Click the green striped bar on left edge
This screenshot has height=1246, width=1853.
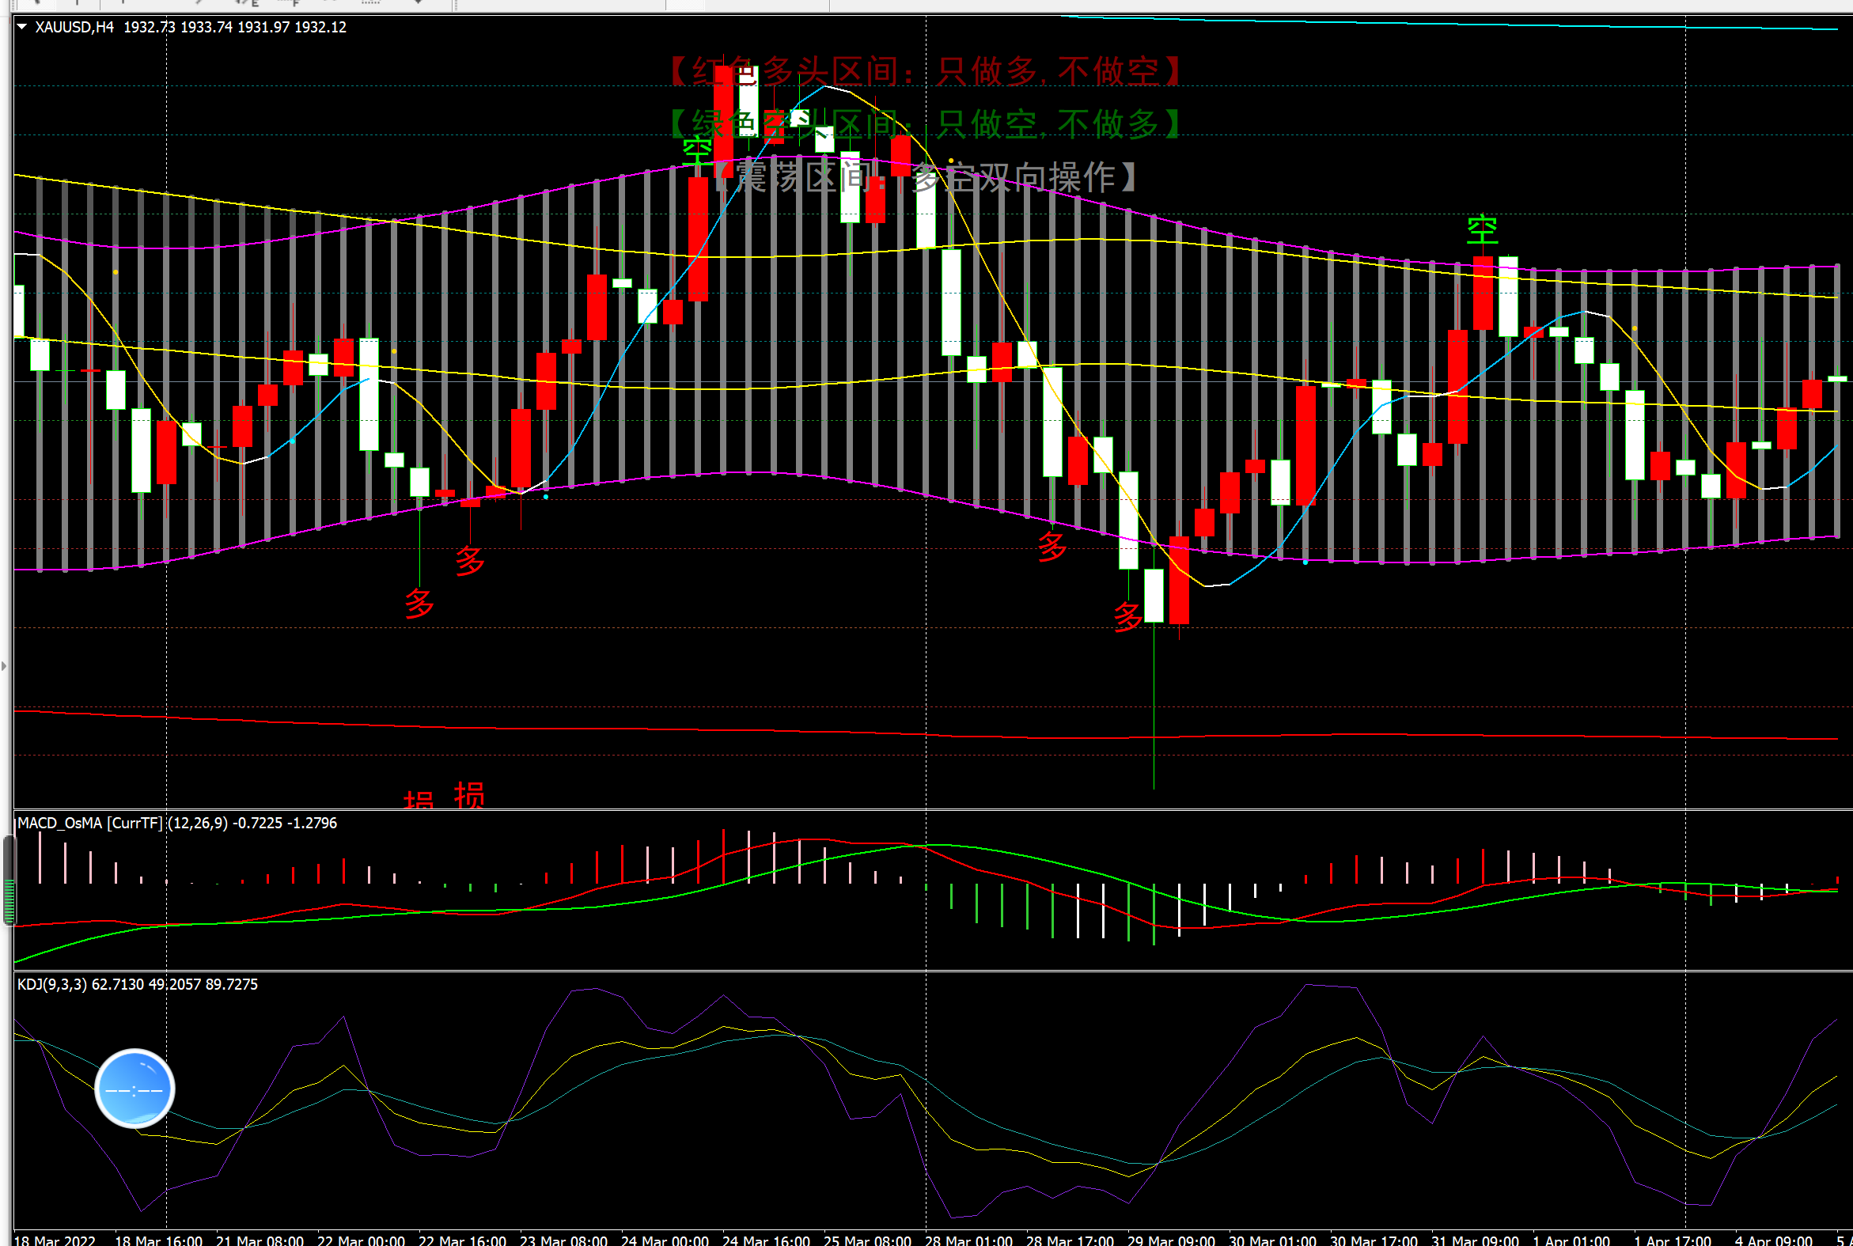pyautogui.click(x=9, y=900)
